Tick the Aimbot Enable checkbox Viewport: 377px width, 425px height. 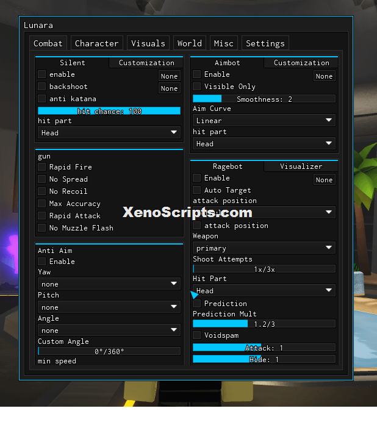[x=196, y=74]
